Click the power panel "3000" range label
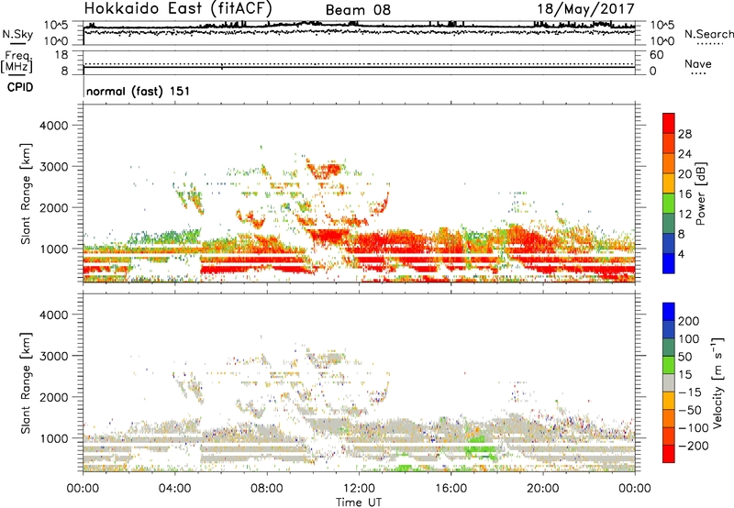 coord(54,167)
